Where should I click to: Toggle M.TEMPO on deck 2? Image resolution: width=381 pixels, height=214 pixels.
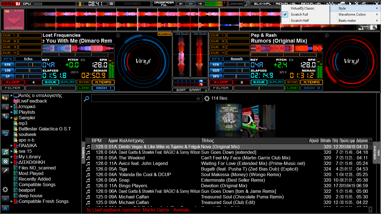tap(312, 82)
